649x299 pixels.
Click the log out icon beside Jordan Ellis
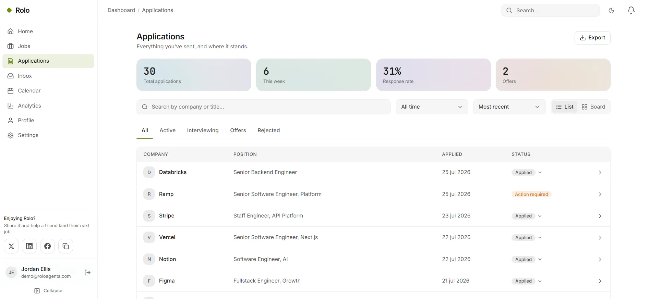click(88, 273)
